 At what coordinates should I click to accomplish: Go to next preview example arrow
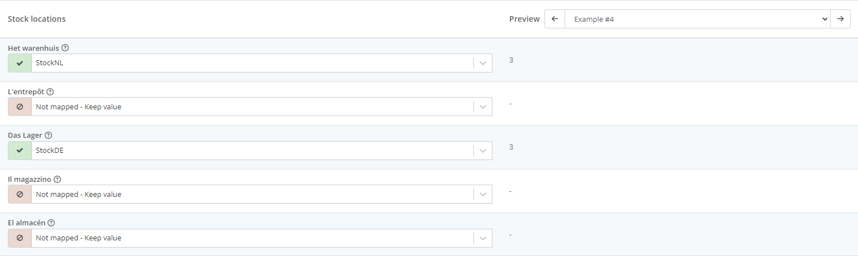pos(840,19)
